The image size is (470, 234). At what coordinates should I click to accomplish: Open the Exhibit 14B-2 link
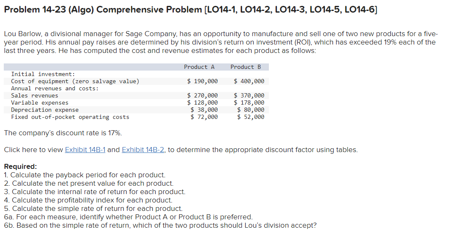143,150
